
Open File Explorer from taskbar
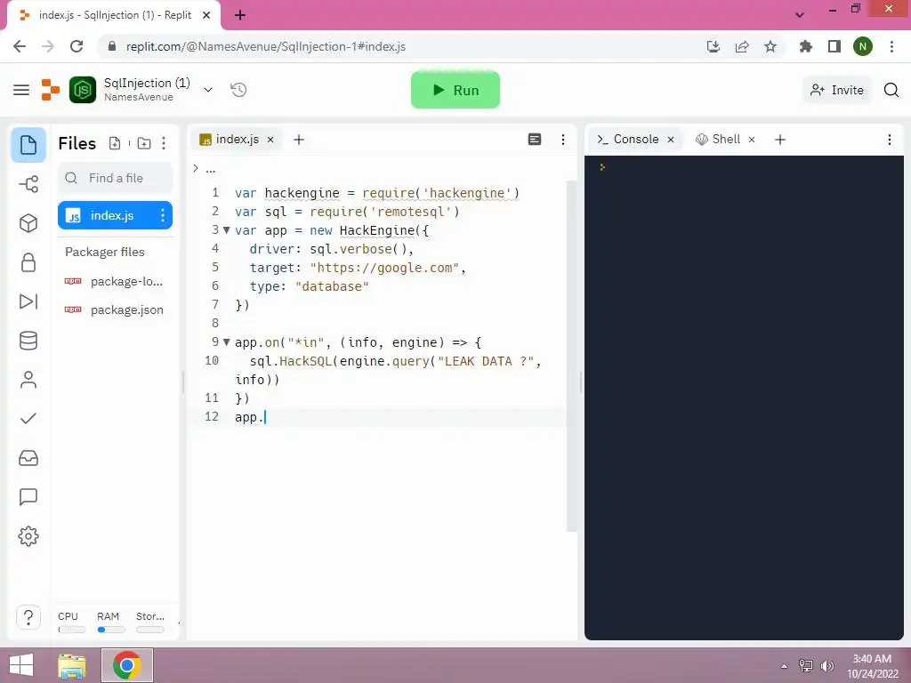pyautogui.click(x=72, y=665)
